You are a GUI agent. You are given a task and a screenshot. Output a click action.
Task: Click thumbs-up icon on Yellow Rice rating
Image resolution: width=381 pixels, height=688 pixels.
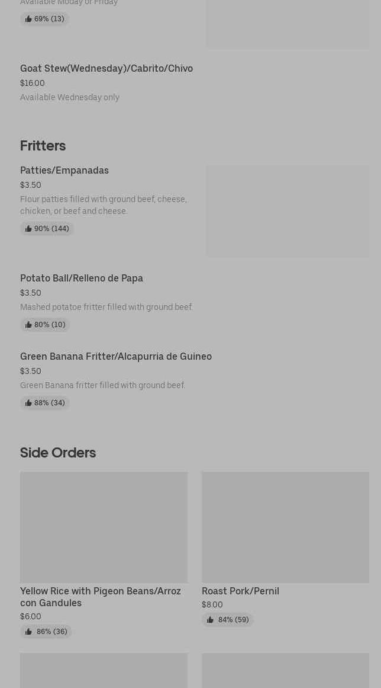tap(28, 632)
